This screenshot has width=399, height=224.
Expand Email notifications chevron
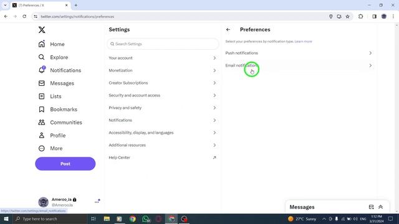(370, 65)
